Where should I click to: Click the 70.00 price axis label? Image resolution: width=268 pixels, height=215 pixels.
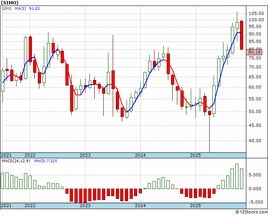255,67
